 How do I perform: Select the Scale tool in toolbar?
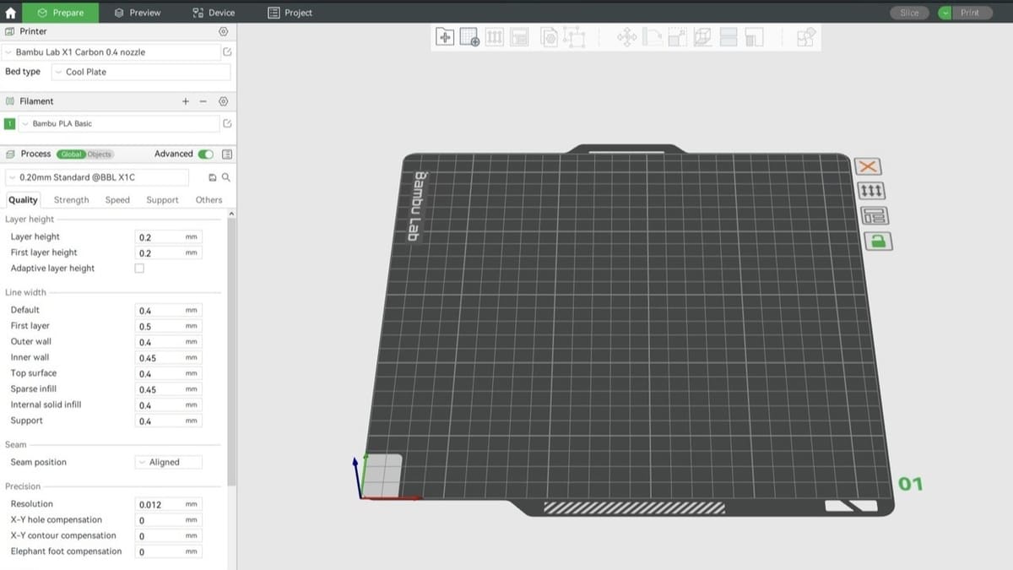(x=677, y=37)
